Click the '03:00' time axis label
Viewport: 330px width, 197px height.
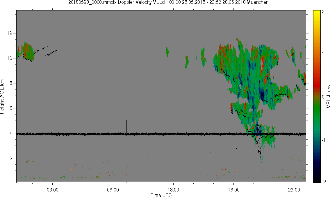[53, 190]
